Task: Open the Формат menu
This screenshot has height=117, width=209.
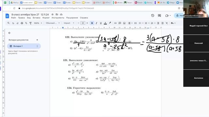Action: coord(46,18)
